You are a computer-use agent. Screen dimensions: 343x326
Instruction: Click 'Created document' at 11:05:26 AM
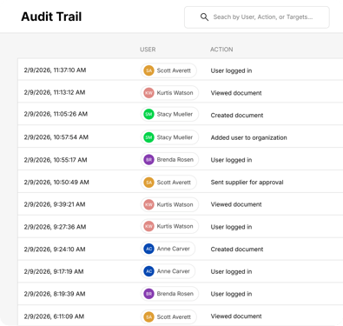pos(237,116)
